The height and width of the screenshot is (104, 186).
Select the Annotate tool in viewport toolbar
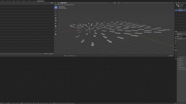56,23
